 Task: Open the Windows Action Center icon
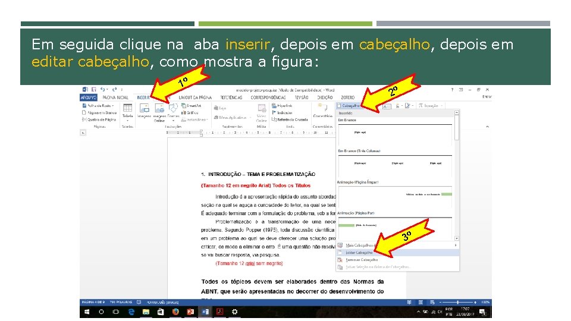click(482, 312)
